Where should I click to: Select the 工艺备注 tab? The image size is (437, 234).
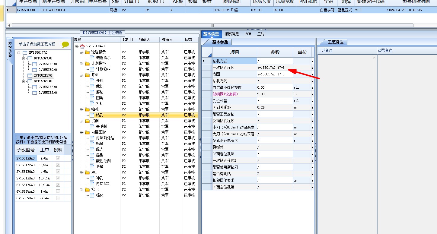pyautogui.click(x=336, y=42)
